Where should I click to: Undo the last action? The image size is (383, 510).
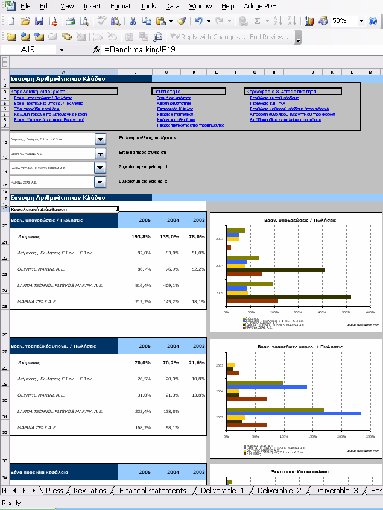coord(199,21)
